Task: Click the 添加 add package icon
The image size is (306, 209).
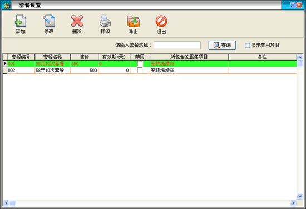Action: [x=21, y=21]
